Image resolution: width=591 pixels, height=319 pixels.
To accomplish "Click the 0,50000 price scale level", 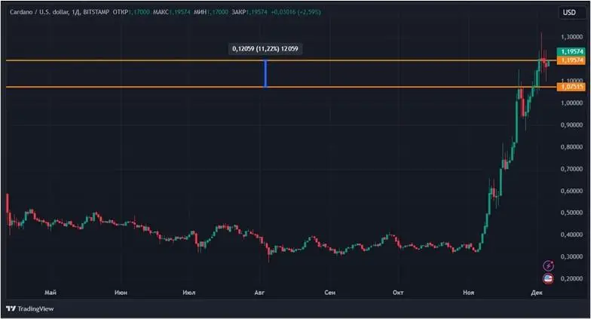I will coord(571,213).
